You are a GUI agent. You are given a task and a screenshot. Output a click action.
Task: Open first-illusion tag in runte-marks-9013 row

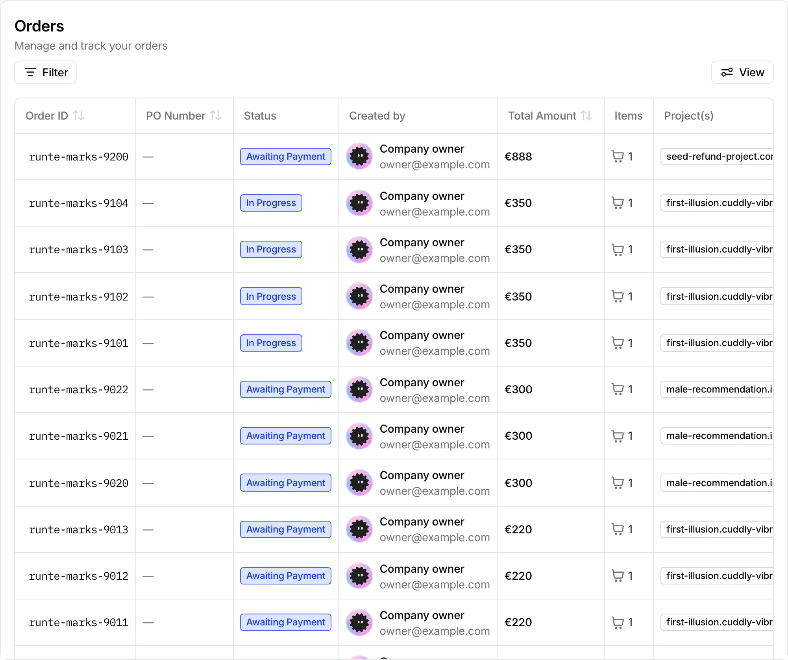click(x=717, y=529)
